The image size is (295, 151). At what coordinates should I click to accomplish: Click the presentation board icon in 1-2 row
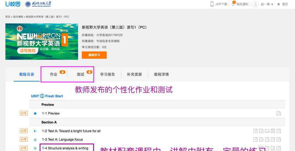point(267,131)
